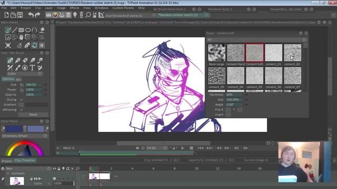Select the hand pan tool
The width and height of the screenshot is (337, 189).
(21, 37)
